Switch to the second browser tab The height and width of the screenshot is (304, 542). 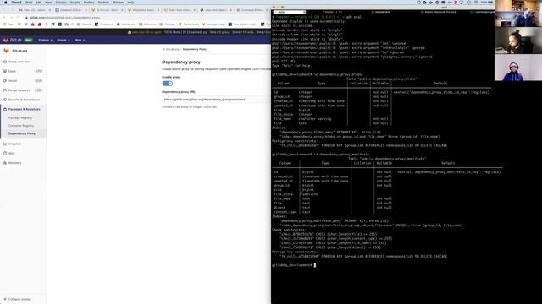(x=70, y=10)
